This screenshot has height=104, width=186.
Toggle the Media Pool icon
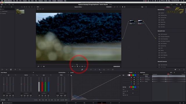(x=9, y=5)
